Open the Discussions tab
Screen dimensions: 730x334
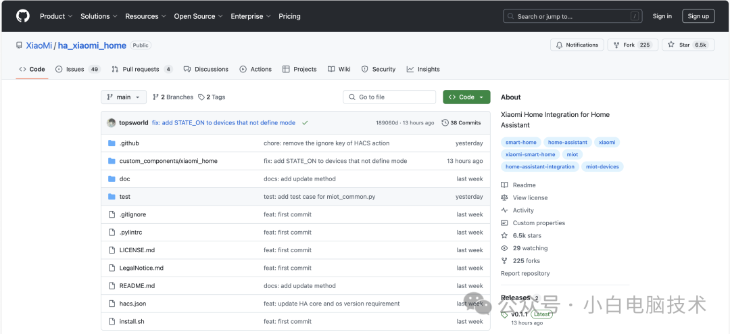click(x=206, y=69)
